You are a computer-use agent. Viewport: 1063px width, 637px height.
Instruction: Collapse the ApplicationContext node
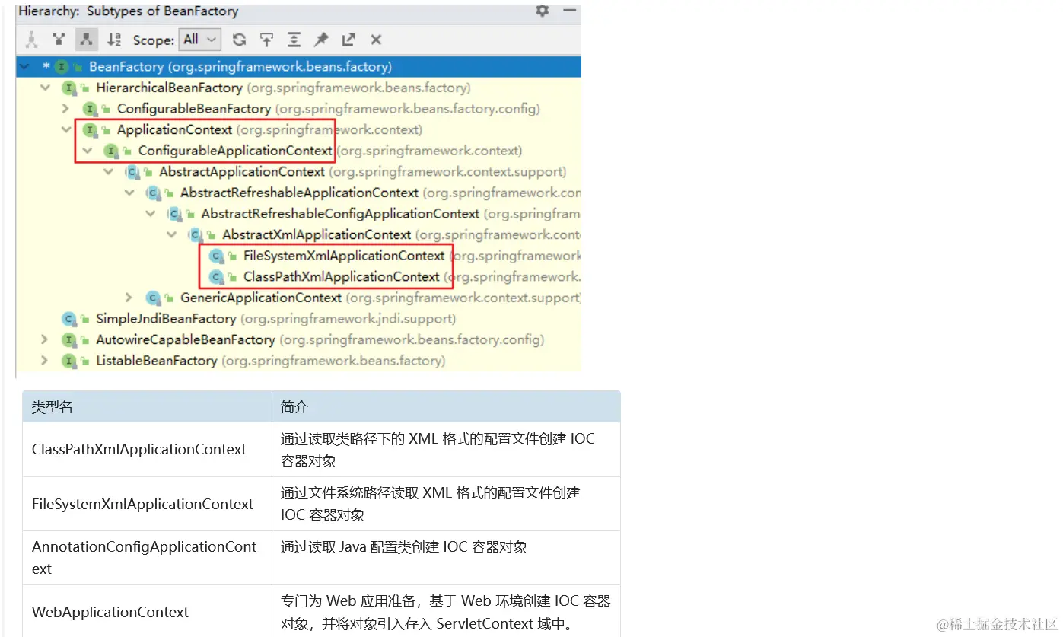click(65, 130)
